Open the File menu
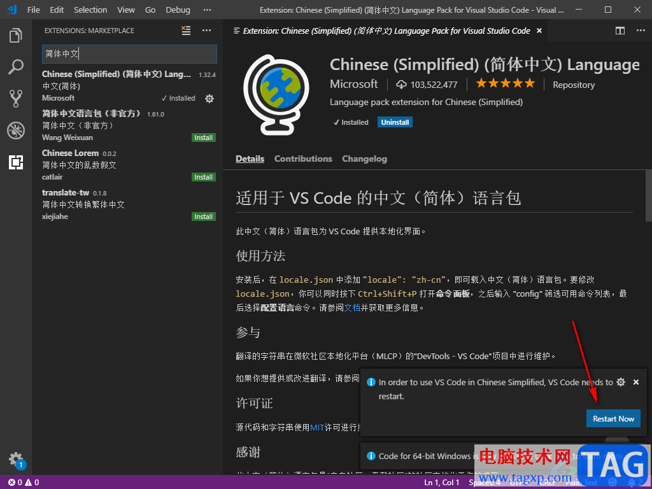The image size is (652, 489). point(33,10)
